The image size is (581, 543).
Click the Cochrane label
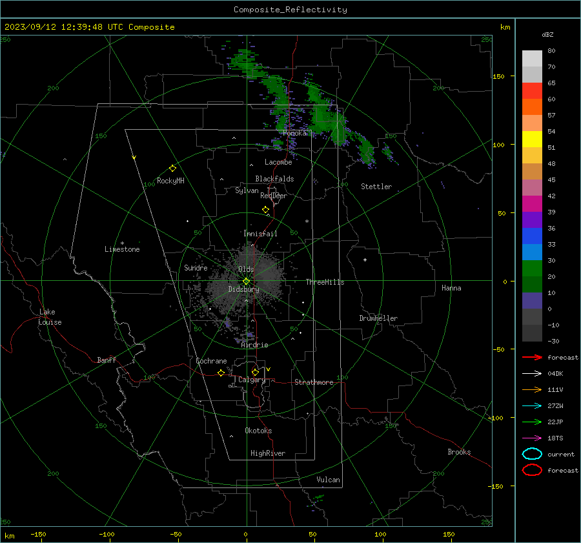tap(211, 361)
